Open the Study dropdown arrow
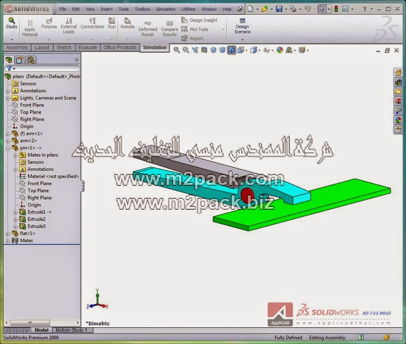 click(x=11, y=40)
